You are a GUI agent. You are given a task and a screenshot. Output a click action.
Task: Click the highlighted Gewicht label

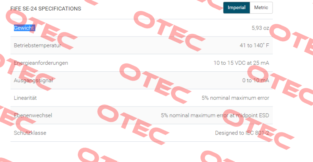pyautogui.click(x=24, y=28)
